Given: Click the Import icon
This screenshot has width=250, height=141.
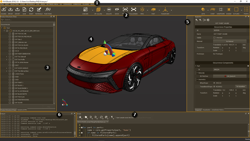Looking at the screenshot, I should pos(10,10).
